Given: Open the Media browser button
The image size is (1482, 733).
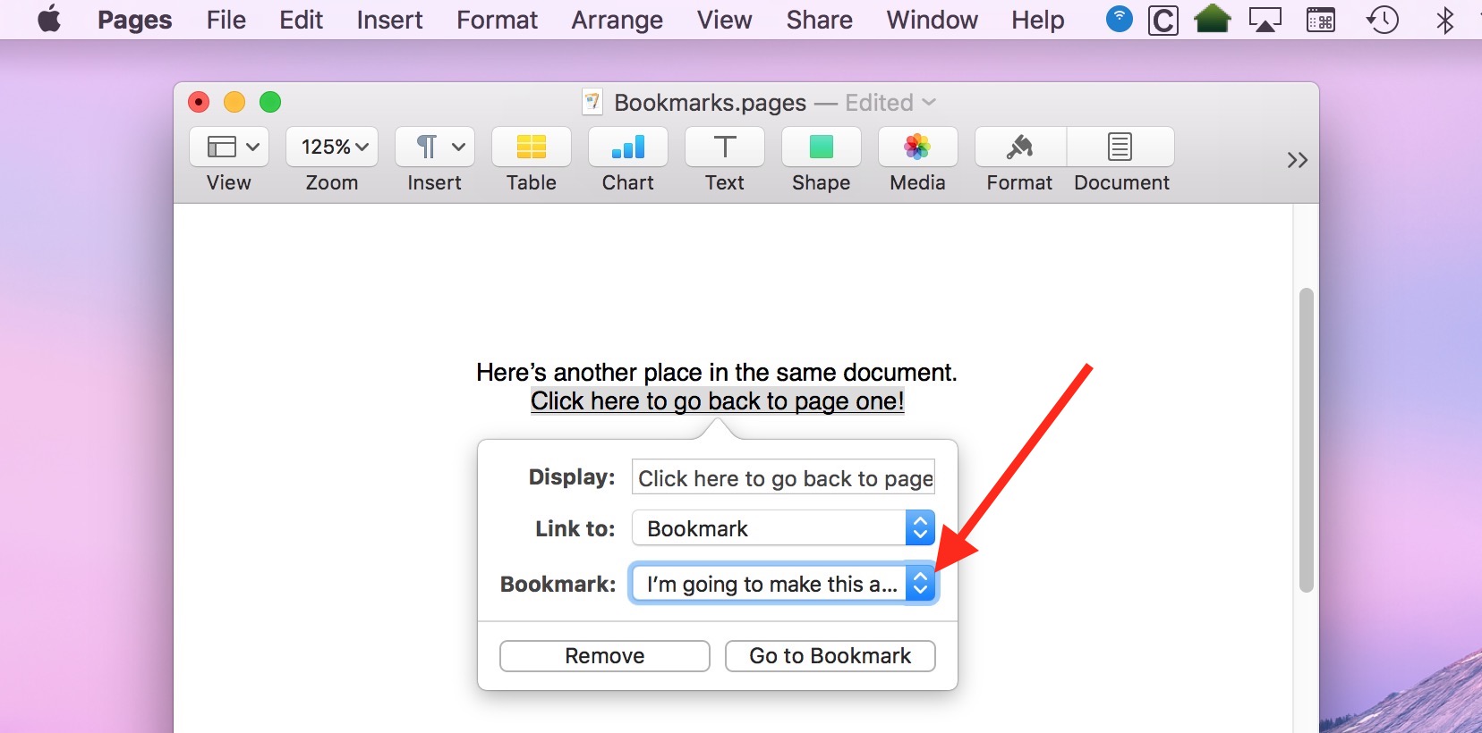Looking at the screenshot, I should [x=918, y=147].
